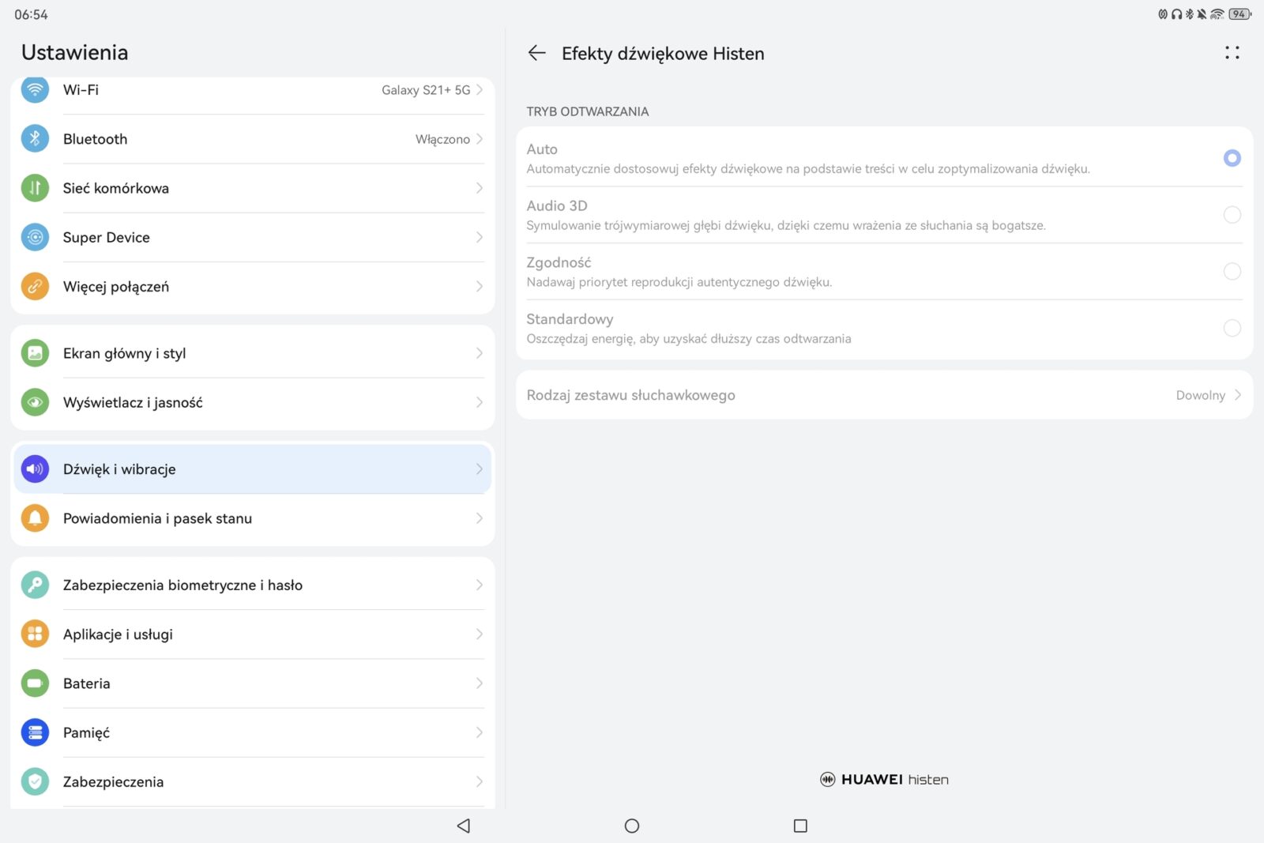Image resolution: width=1264 pixels, height=843 pixels.
Task: Expand Więcej połączeń using its chevron
Action: coord(479,287)
